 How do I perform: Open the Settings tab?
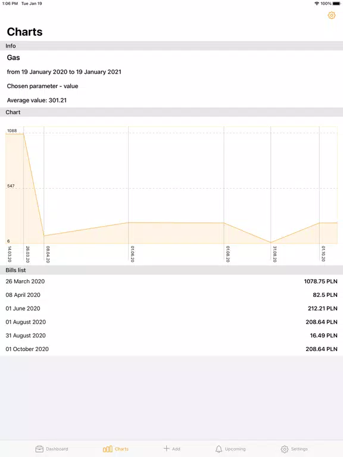pyautogui.click(x=294, y=449)
